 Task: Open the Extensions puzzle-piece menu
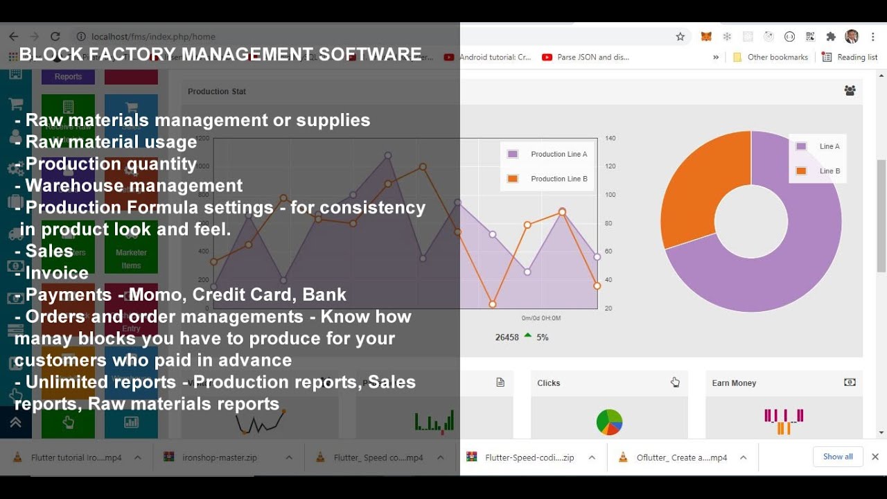coord(831,37)
